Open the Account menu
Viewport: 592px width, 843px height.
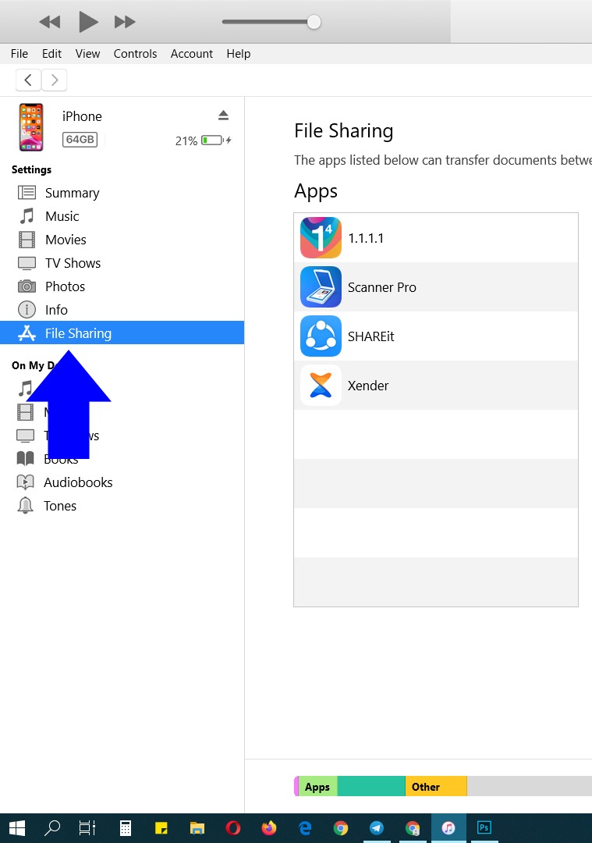191,54
